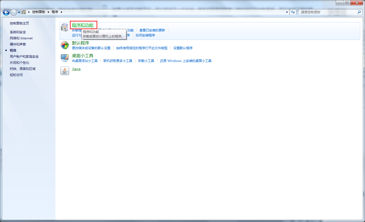Open 时钟、语言和区域 category
Image resolution: width=365 pixels, height=222 pixels.
[23, 69]
